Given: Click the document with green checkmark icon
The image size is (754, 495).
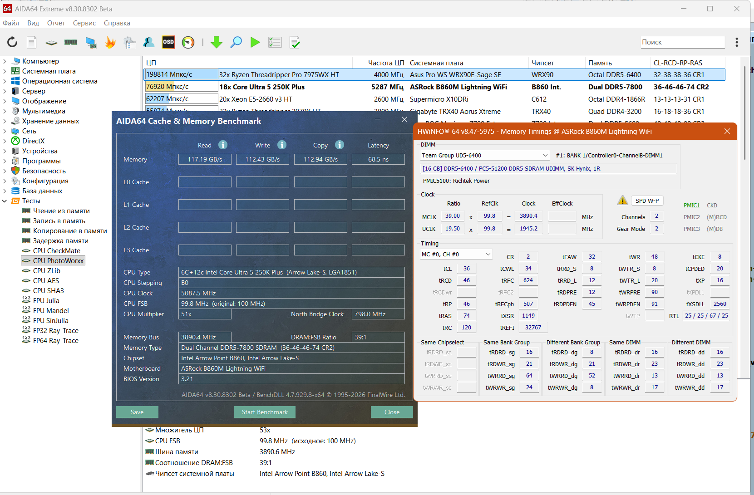Looking at the screenshot, I should pos(295,42).
